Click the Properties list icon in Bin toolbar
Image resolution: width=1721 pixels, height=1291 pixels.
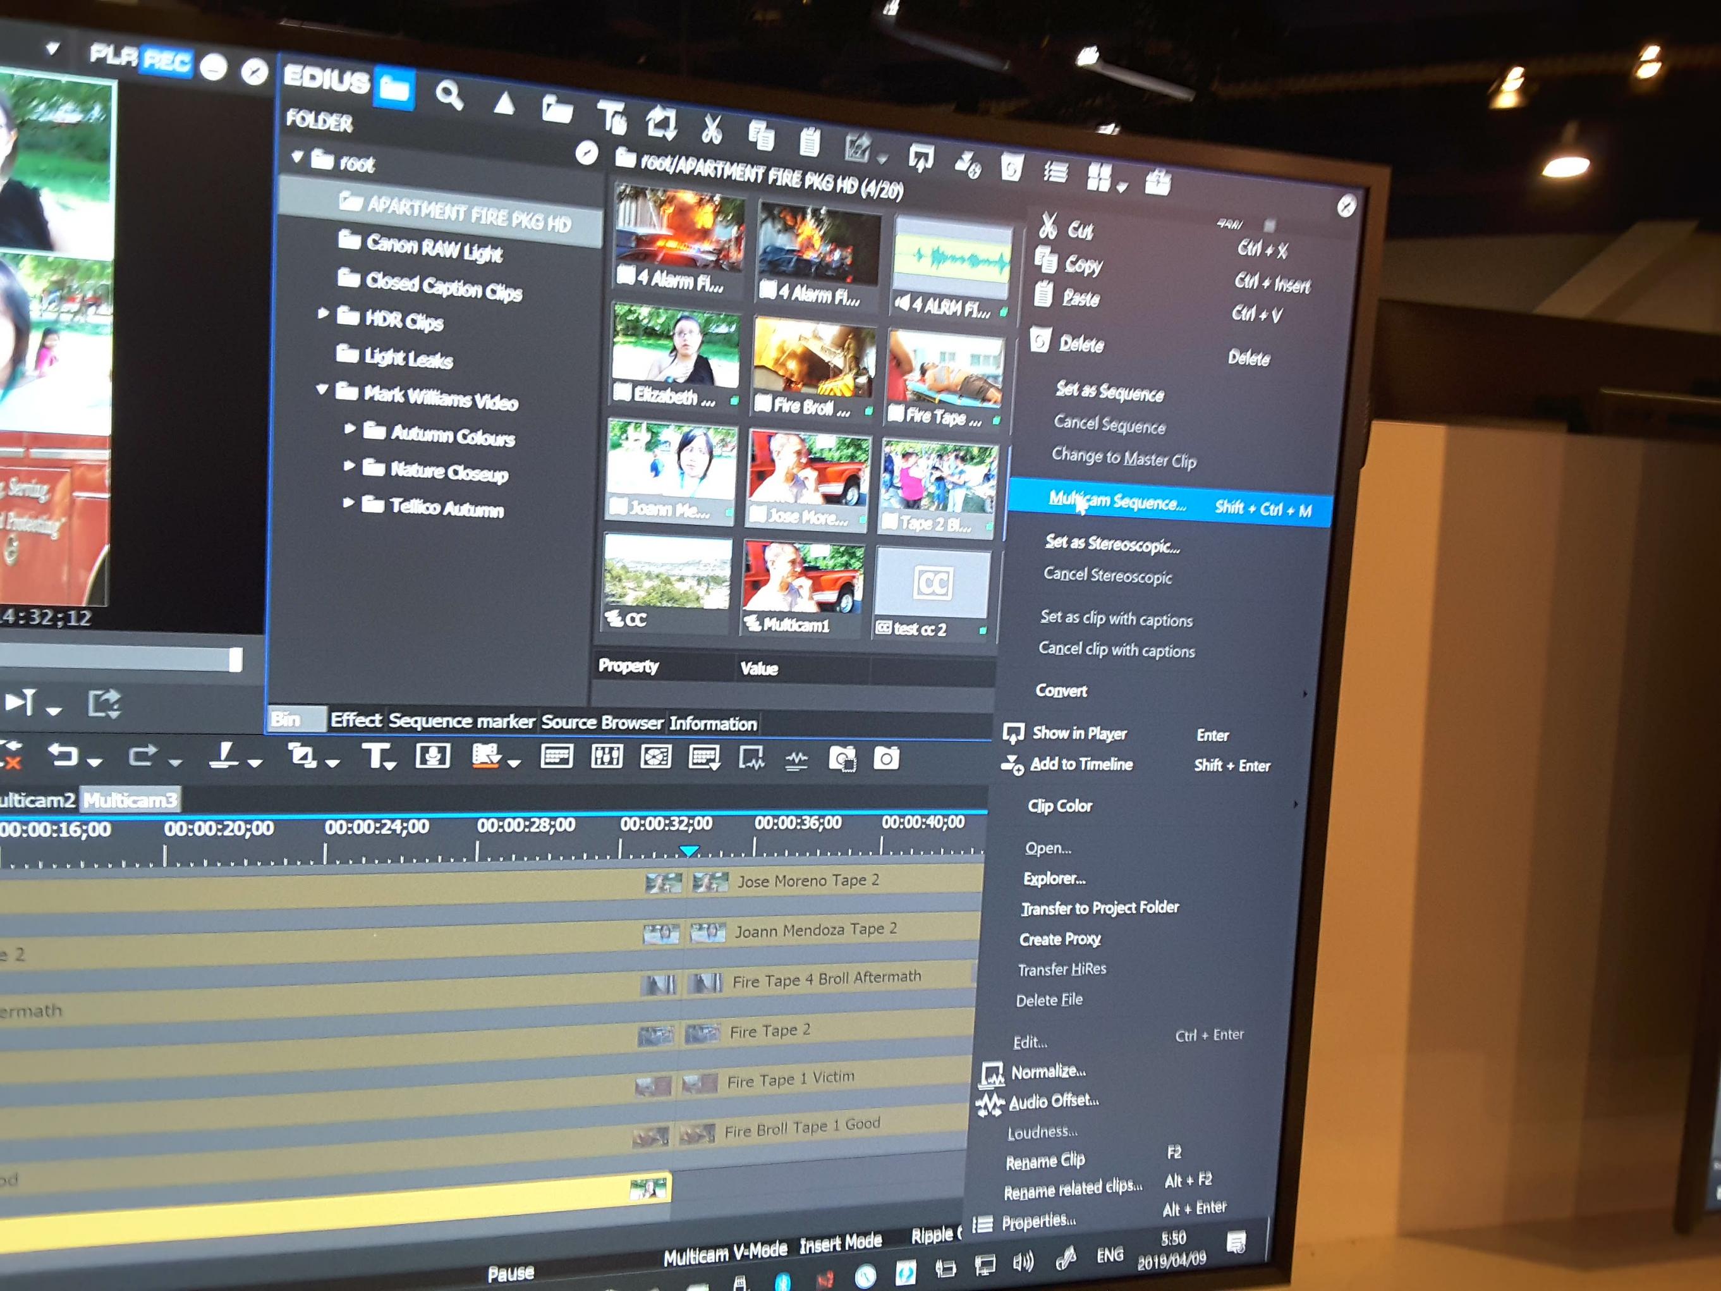pos(1055,172)
